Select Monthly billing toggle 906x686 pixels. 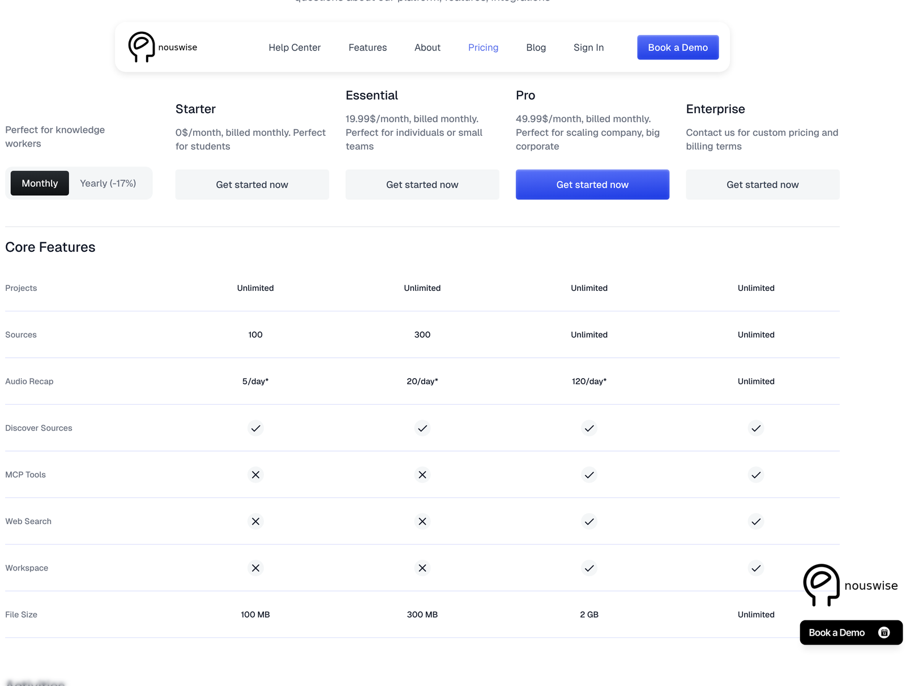(40, 183)
